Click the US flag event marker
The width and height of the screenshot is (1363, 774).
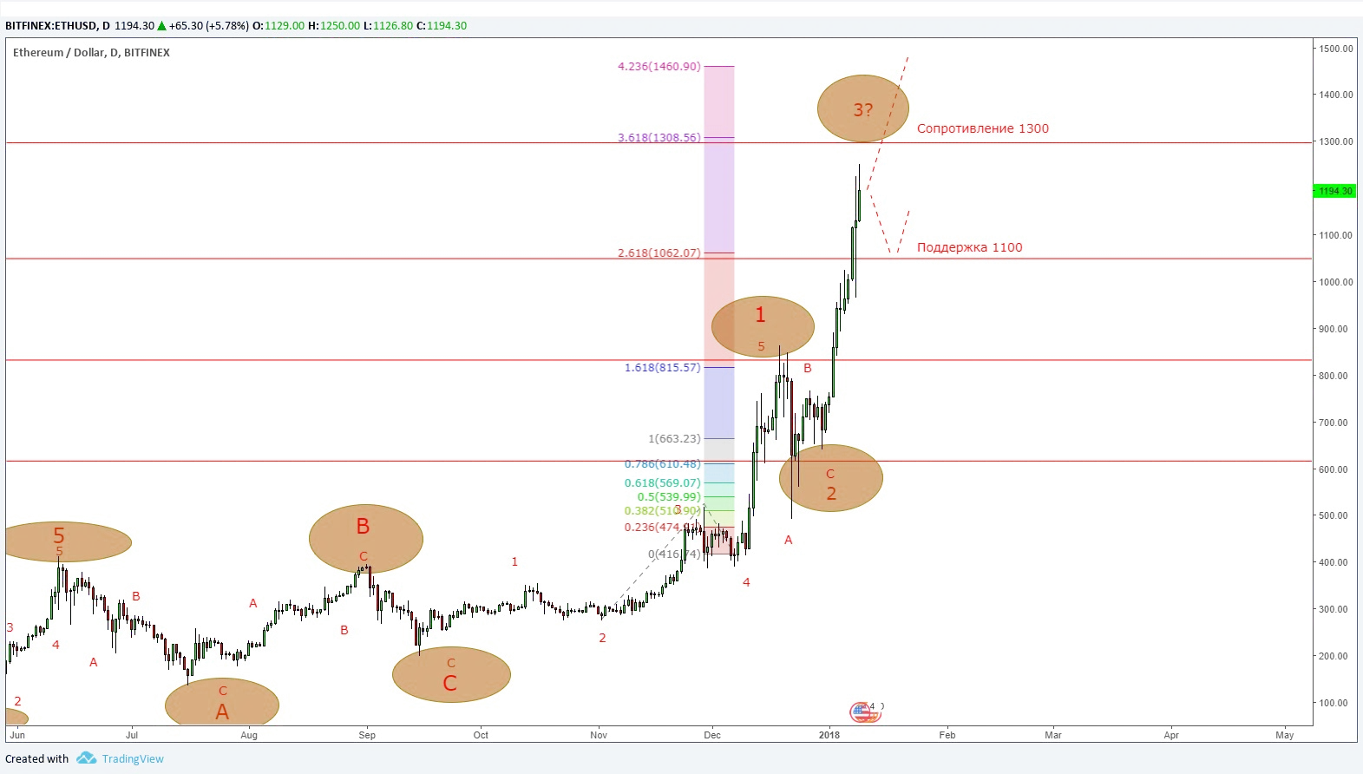click(862, 713)
